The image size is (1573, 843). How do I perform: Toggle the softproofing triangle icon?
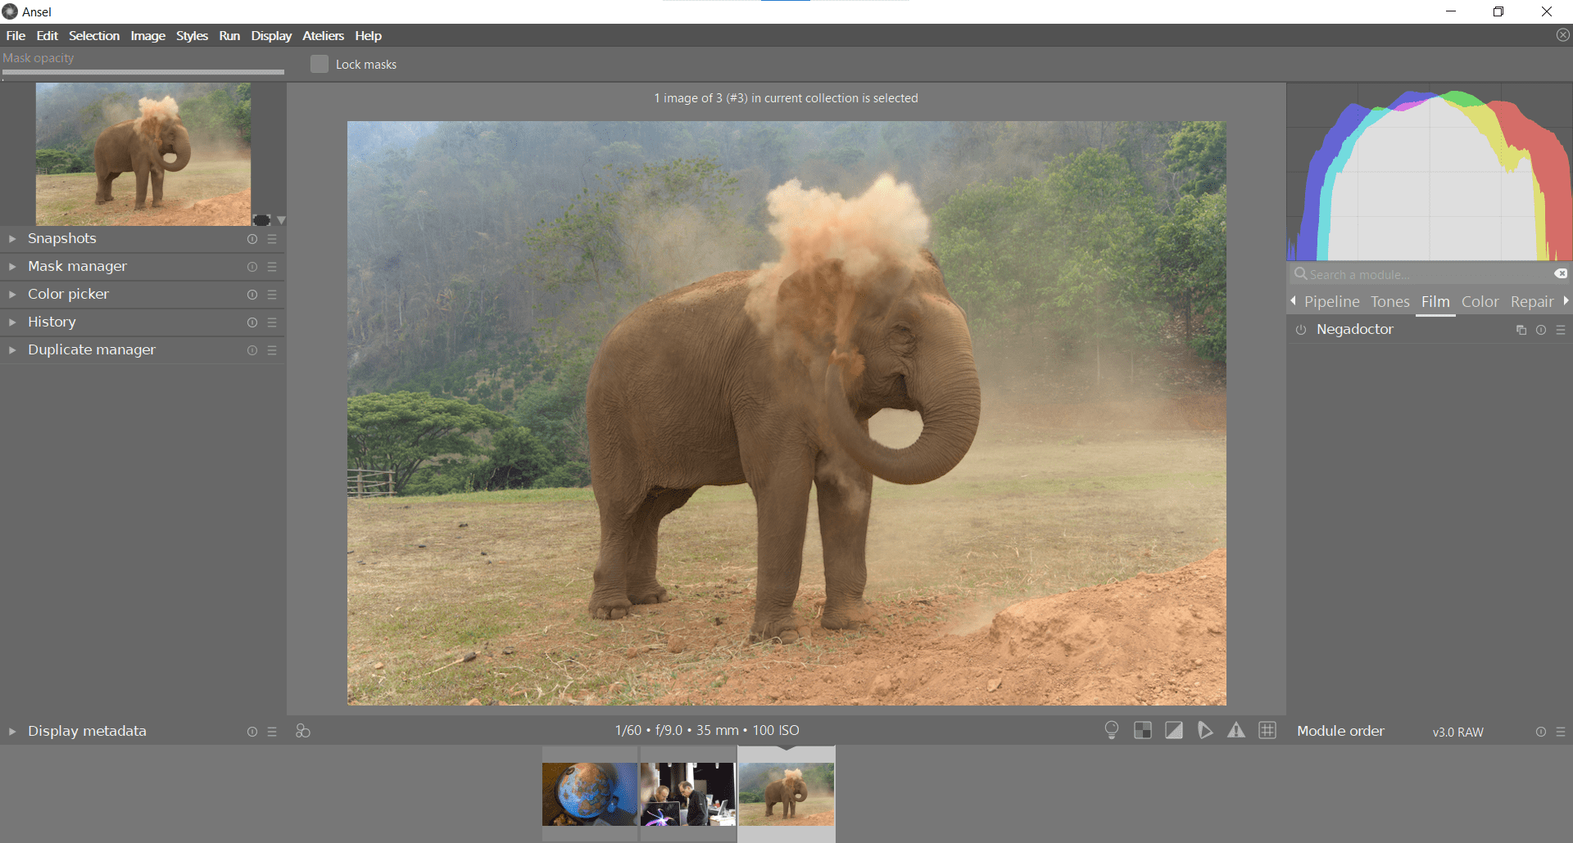pos(1205,730)
